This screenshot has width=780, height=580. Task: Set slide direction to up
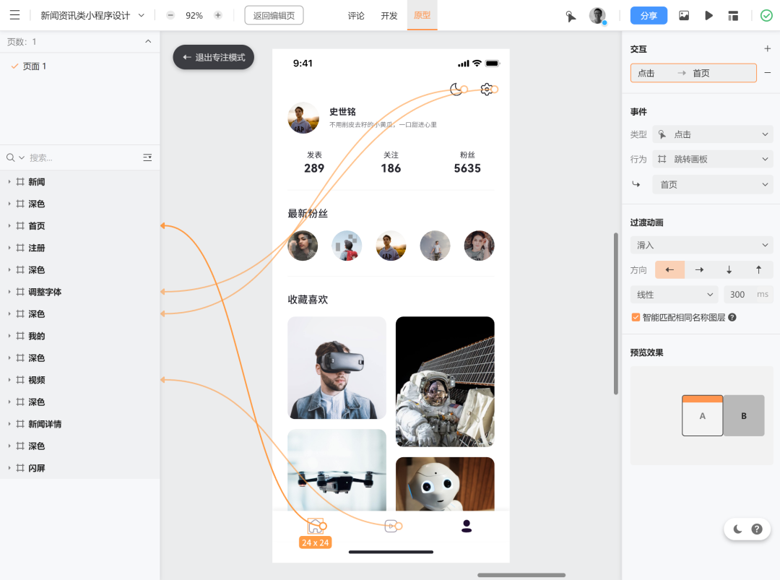(x=758, y=269)
